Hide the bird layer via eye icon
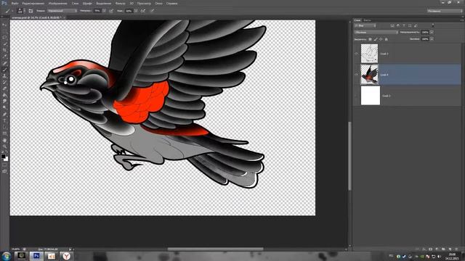Viewport: 465px width, 261px height. (x=357, y=75)
